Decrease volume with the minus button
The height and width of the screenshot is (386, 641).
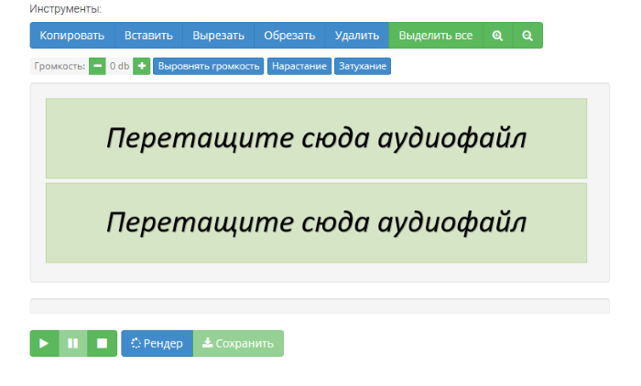pyautogui.click(x=97, y=67)
